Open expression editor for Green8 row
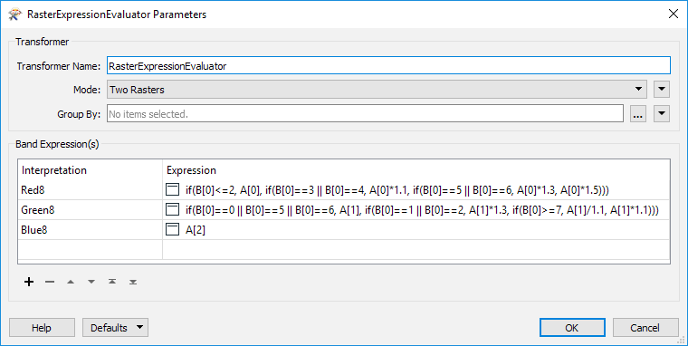The height and width of the screenshot is (346, 688). [x=172, y=210]
